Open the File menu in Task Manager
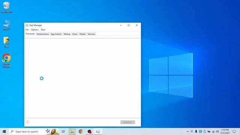 [27, 30]
